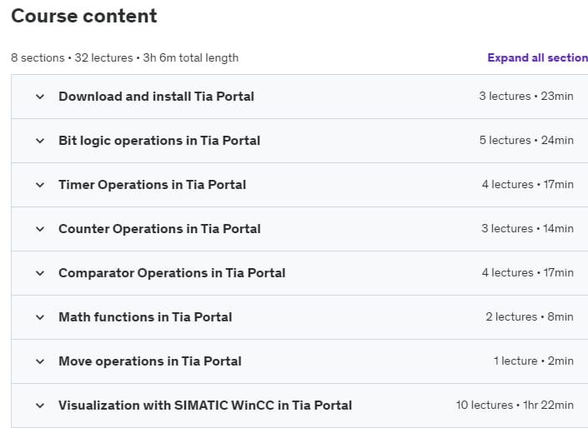Expand the Bit logic operations section title

point(159,141)
